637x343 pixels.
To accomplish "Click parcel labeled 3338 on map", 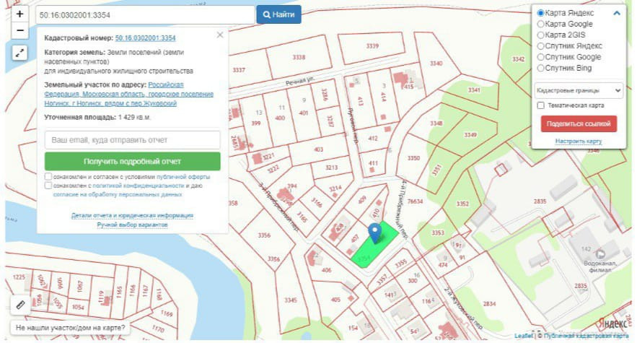I will pos(299,57).
